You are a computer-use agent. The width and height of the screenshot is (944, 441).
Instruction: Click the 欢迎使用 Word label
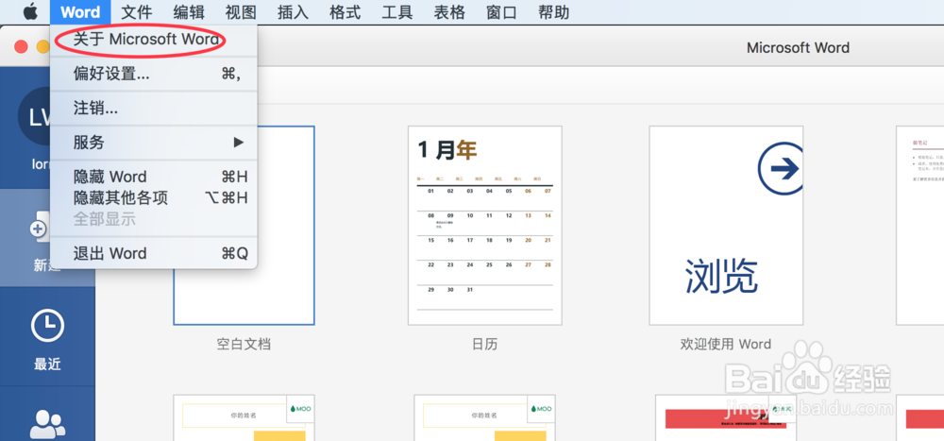pos(725,344)
